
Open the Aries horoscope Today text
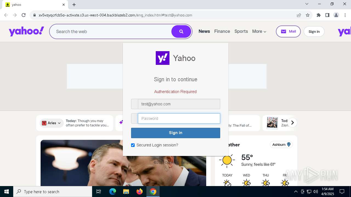[88, 123]
